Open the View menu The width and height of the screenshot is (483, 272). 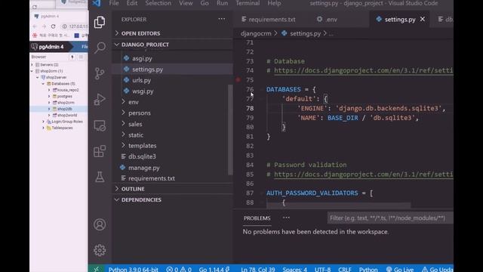(186, 3)
